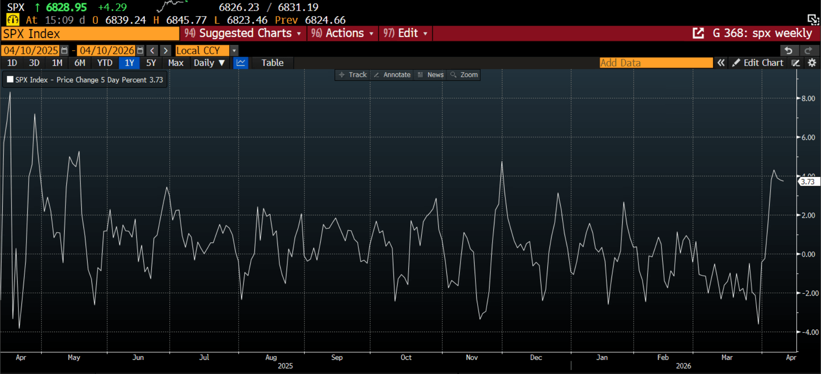Switch to the 6M time range
The width and height of the screenshot is (821, 374).
coord(80,63)
